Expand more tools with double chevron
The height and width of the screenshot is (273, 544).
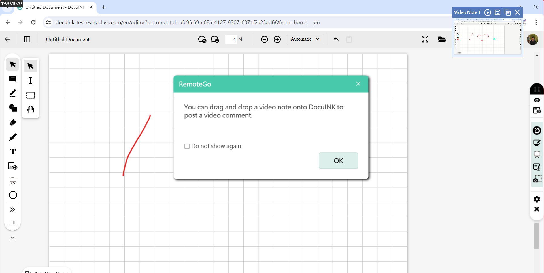(x=13, y=210)
